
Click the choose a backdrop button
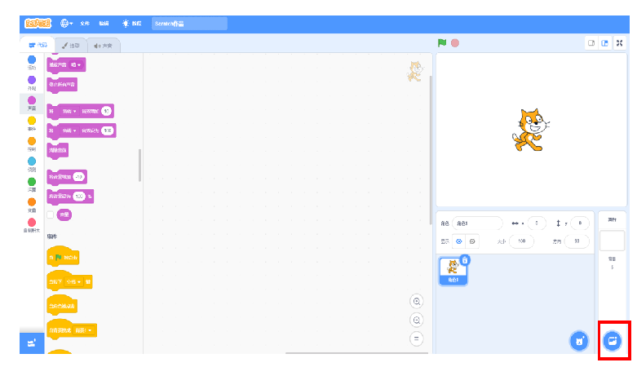[613, 341]
